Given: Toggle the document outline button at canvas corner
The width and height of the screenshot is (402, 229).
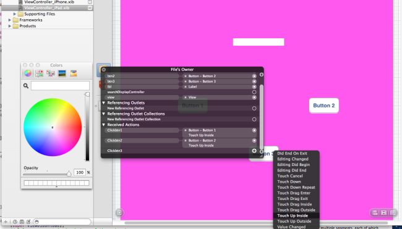Looking at the screenshot, I should click(x=120, y=212).
